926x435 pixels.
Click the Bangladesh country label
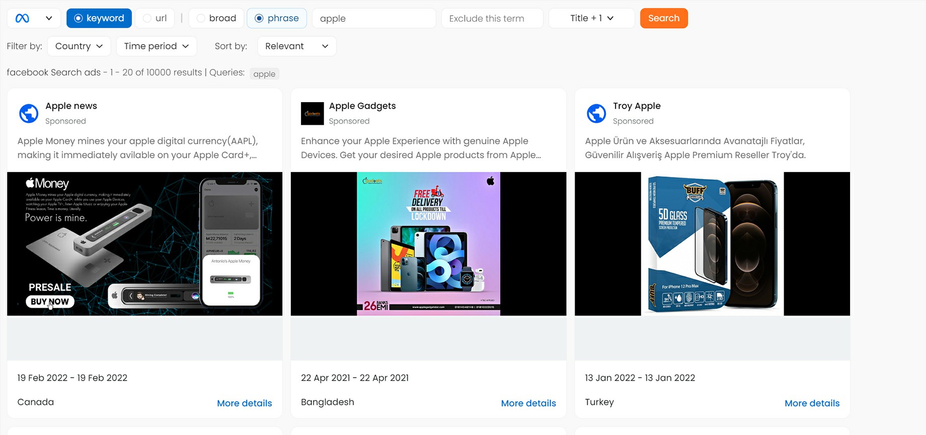click(328, 402)
